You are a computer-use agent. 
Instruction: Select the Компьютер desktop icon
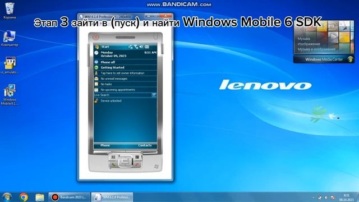(x=10, y=38)
